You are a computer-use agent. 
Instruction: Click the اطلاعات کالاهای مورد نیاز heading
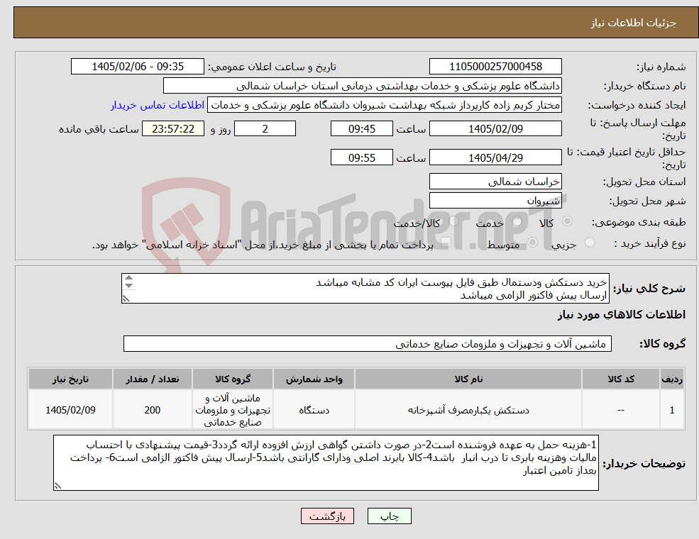pyautogui.click(x=621, y=315)
